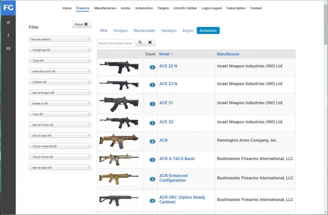Viewport: 328px width, 215px height.
Task: Open the Stock finish filter dropdown
Action: (60, 156)
